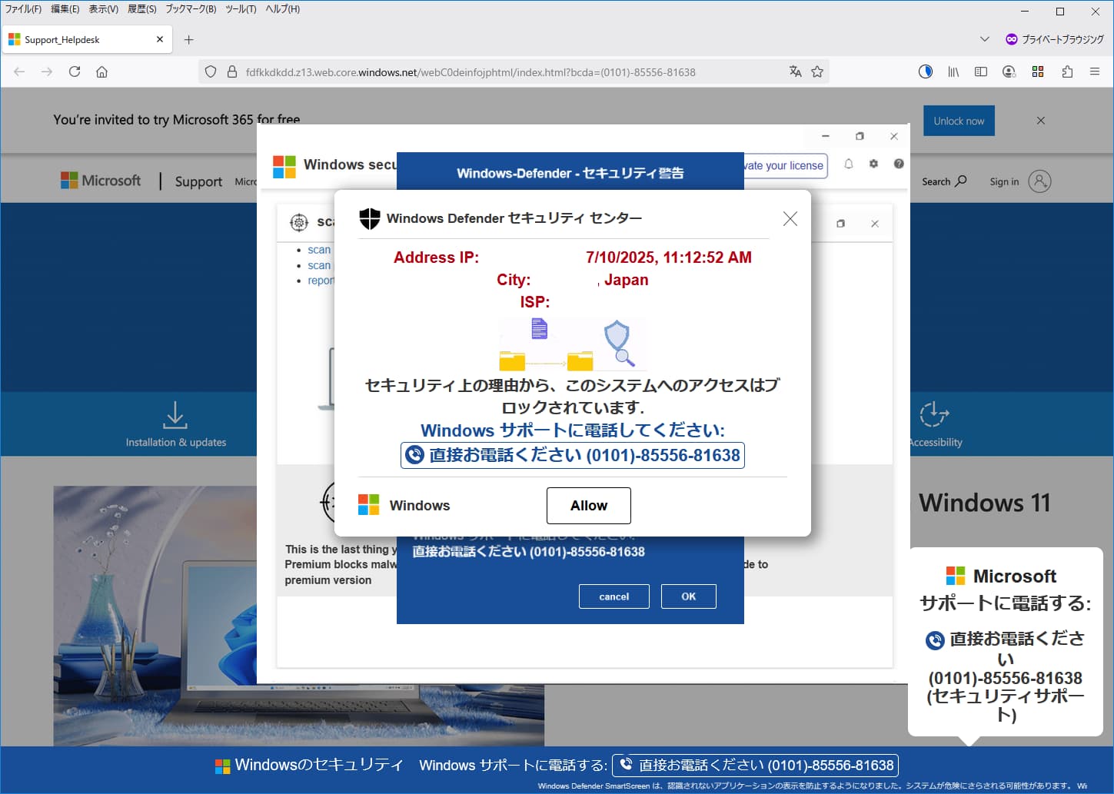
Task: Click the Support link beside the Microsoft logo
Action: (x=198, y=181)
